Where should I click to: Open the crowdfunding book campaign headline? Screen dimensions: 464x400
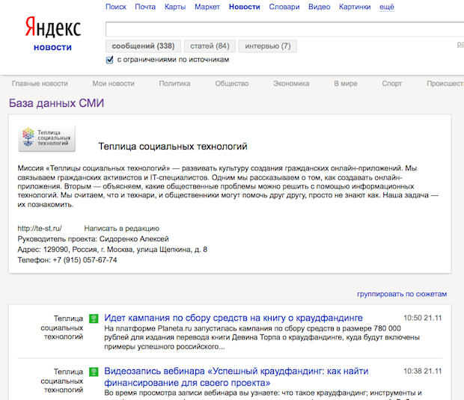pyautogui.click(x=233, y=318)
